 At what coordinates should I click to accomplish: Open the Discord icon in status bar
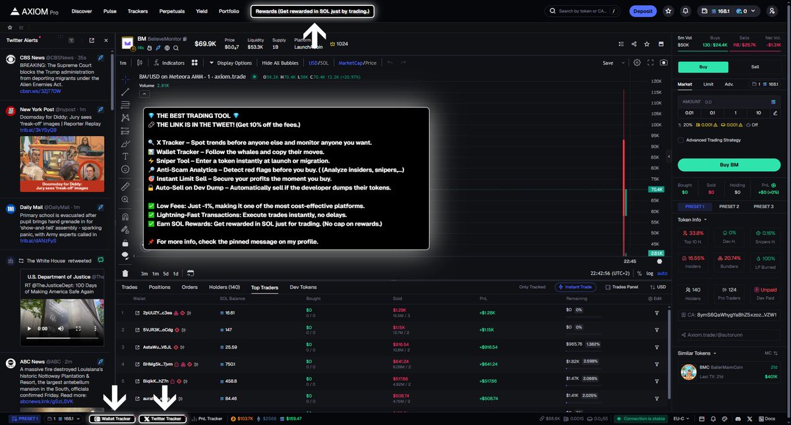(x=737, y=418)
